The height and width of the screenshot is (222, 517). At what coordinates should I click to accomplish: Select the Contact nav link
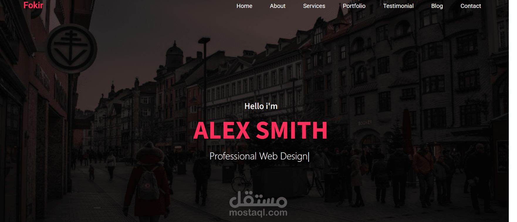(x=471, y=6)
